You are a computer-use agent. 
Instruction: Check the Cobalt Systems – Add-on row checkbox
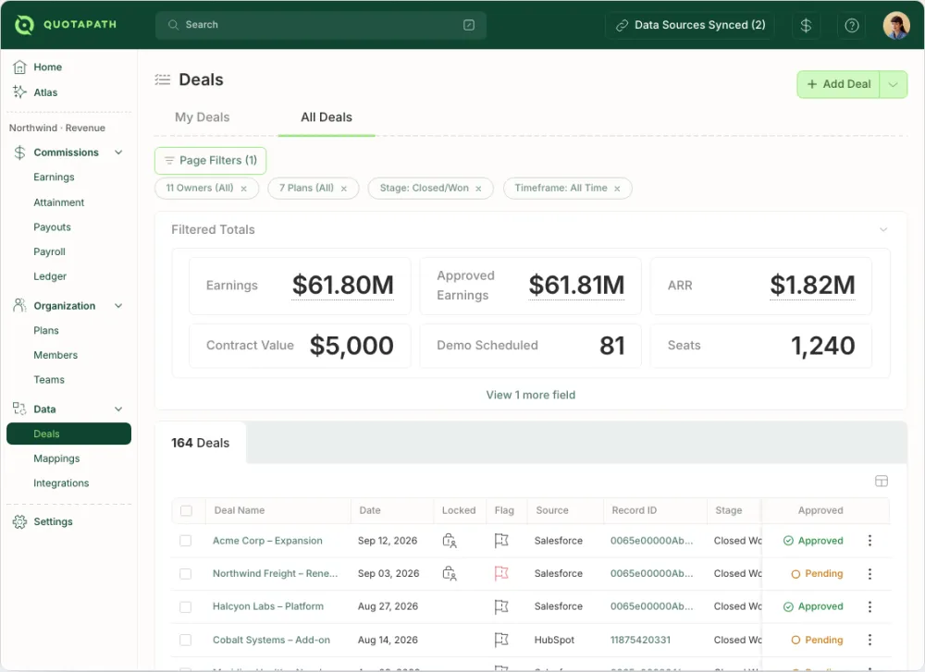point(185,640)
